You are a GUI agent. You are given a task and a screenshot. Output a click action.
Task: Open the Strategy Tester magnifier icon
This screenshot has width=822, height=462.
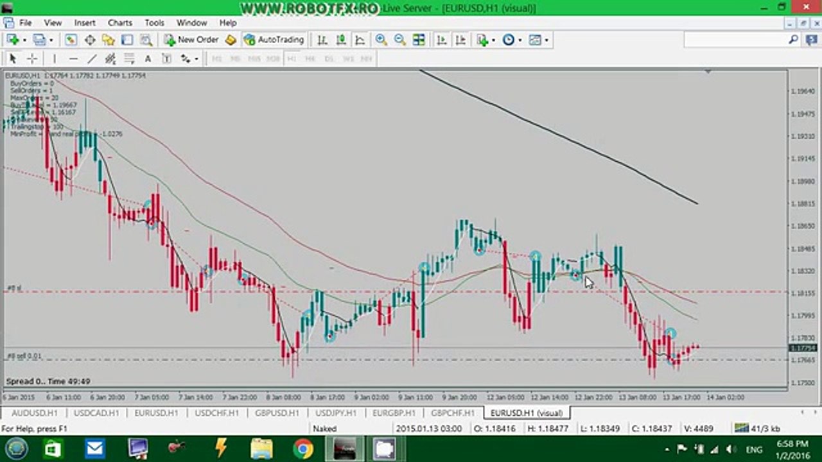click(x=146, y=40)
